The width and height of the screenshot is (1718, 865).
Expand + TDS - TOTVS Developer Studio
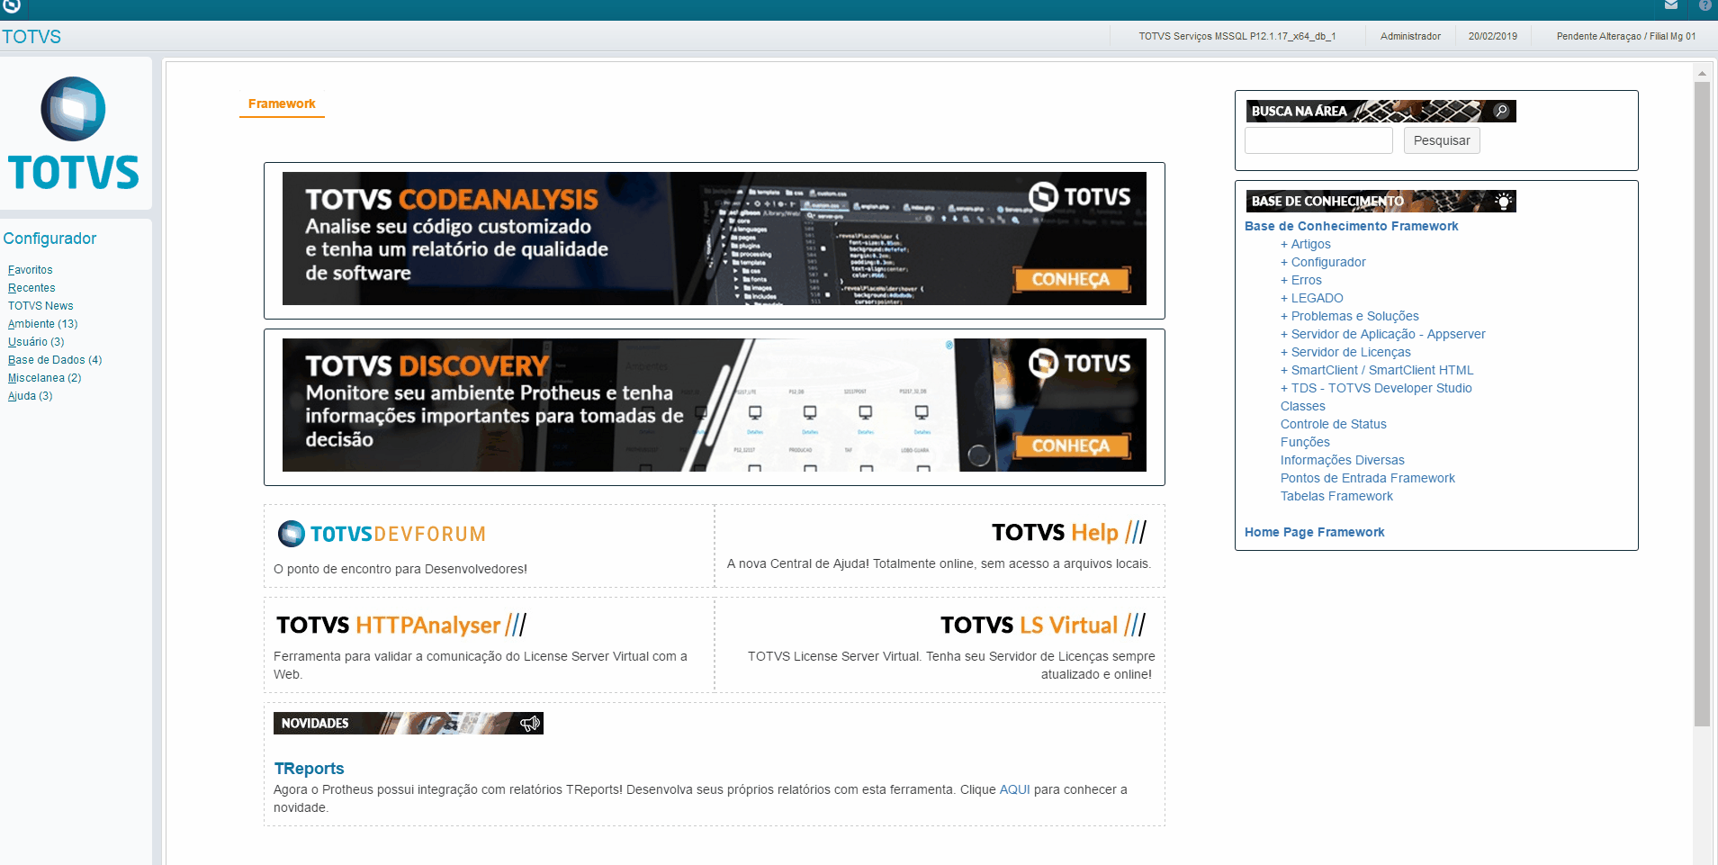point(1376,388)
